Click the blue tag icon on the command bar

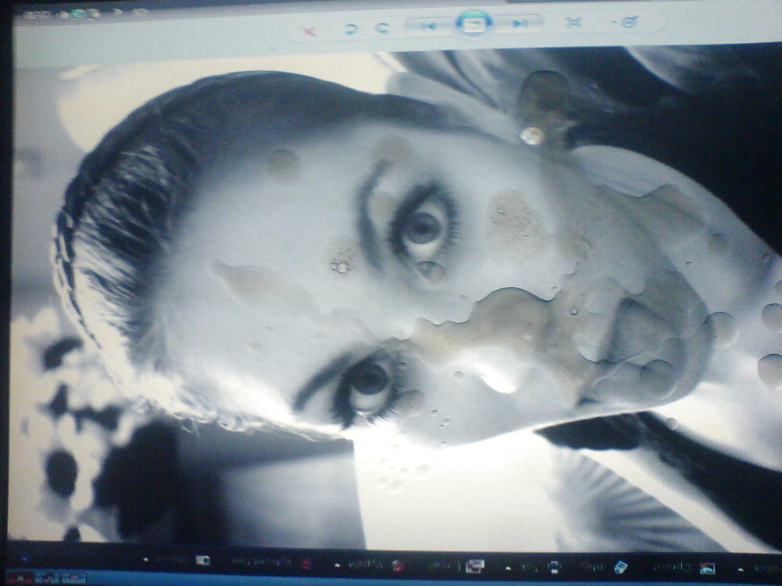[620, 566]
